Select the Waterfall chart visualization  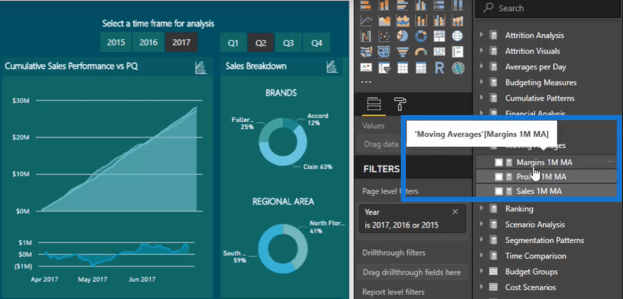(366, 36)
